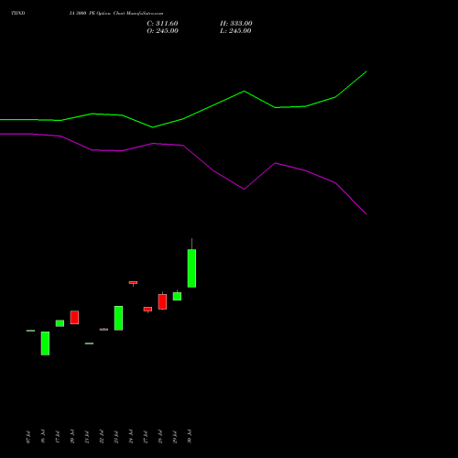Select the green 17 Jul candlestick
Viewport: 458px width, 458px height.
pos(60,323)
